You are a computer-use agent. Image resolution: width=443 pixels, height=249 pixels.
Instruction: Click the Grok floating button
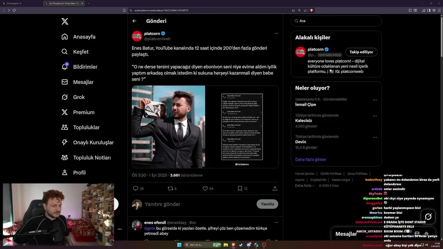[428, 216]
